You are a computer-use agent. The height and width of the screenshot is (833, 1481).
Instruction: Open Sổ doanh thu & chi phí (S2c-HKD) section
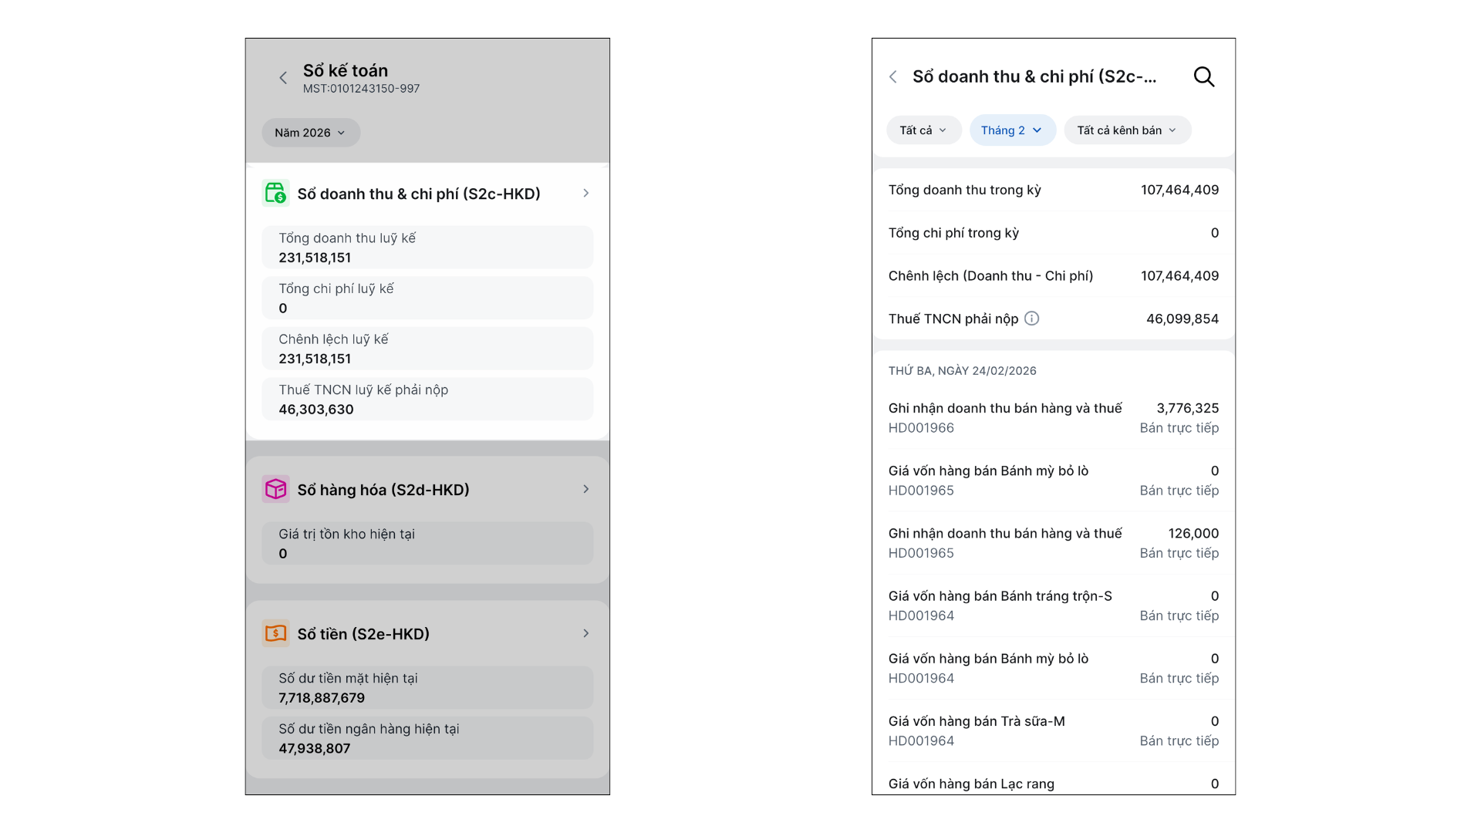tap(419, 194)
